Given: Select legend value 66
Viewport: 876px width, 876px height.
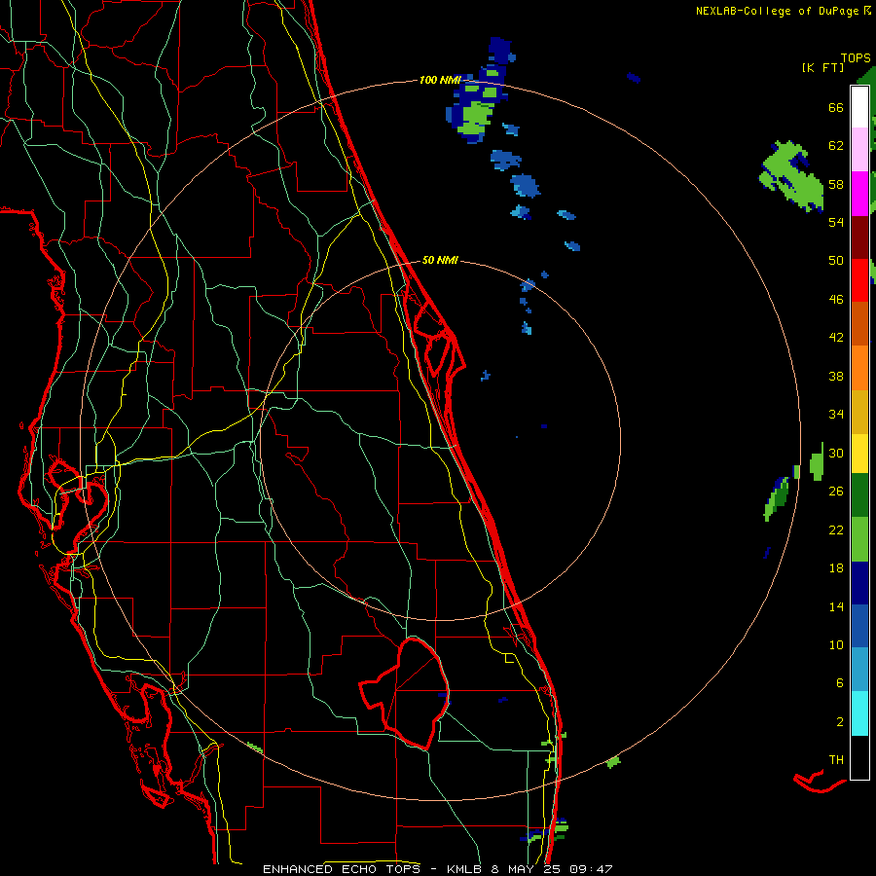Looking at the screenshot, I should (x=836, y=107).
